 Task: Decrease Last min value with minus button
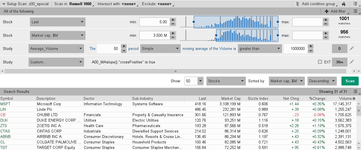pyautogui.click(x=173, y=24)
